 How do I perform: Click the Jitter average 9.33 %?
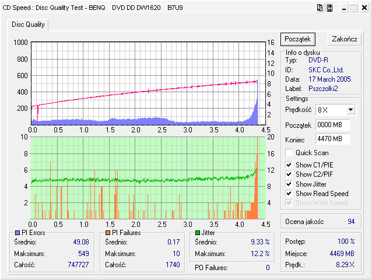[260, 242]
